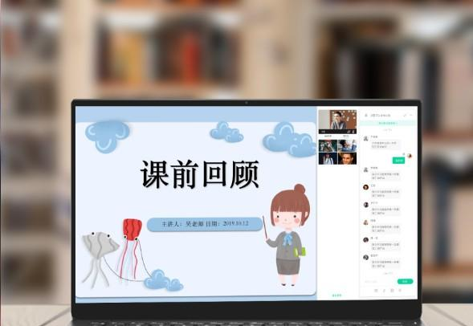
Task: Click the presenter banner 主讲人：吴老师
Action: click(205, 224)
